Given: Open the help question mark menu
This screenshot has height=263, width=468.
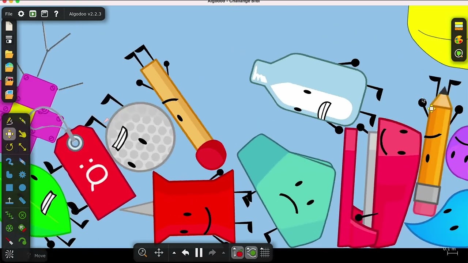Looking at the screenshot, I should point(56,14).
